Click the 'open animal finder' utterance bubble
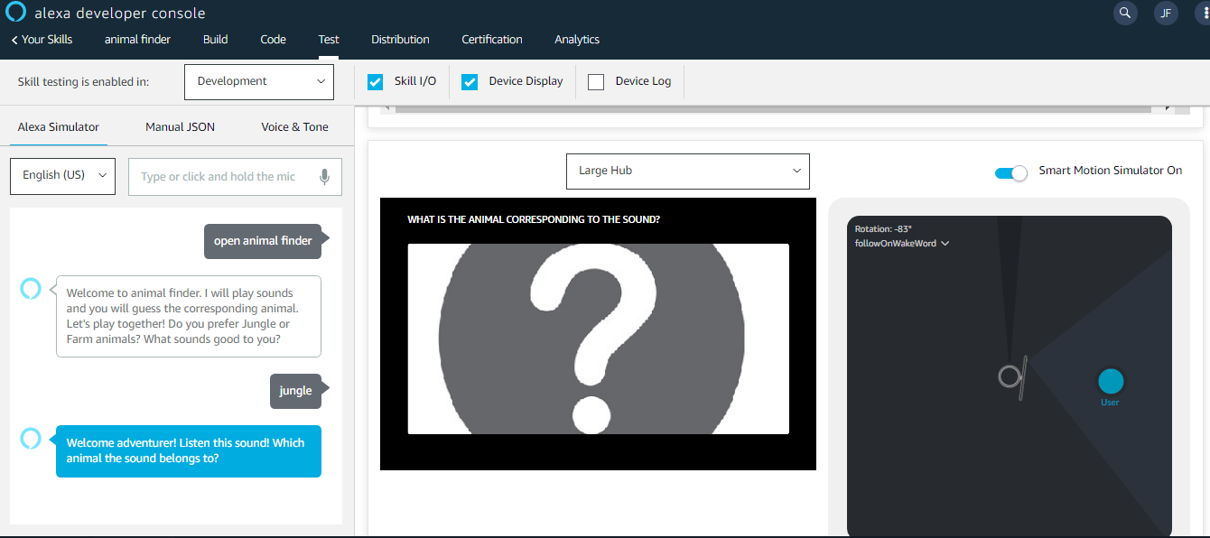1210x538 pixels. [263, 241]
